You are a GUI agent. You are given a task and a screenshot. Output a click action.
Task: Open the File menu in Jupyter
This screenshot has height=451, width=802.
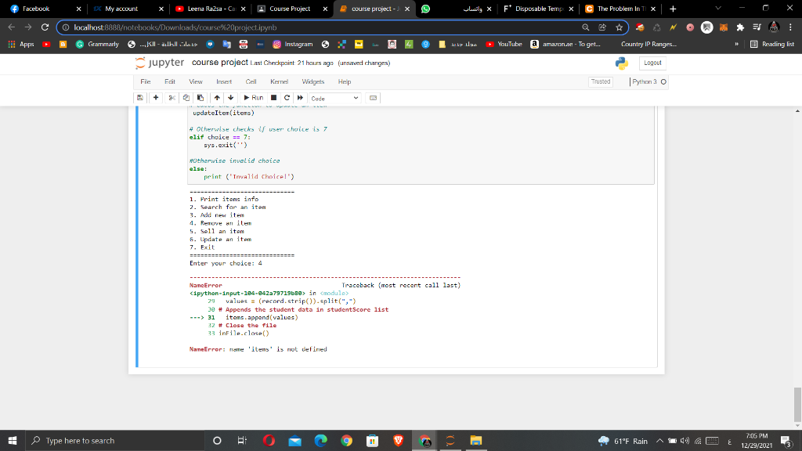pos(145,81)
